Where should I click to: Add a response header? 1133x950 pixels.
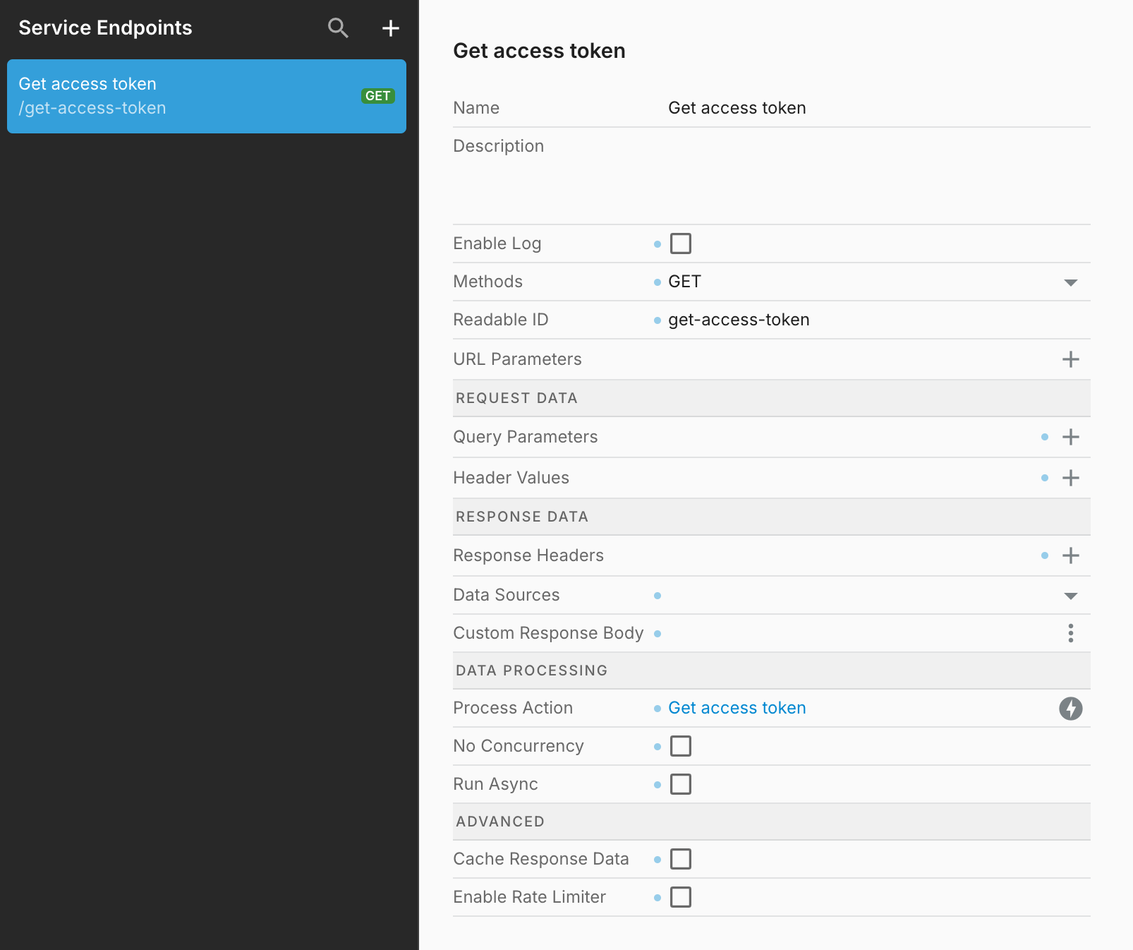[x=1070, y=555]
